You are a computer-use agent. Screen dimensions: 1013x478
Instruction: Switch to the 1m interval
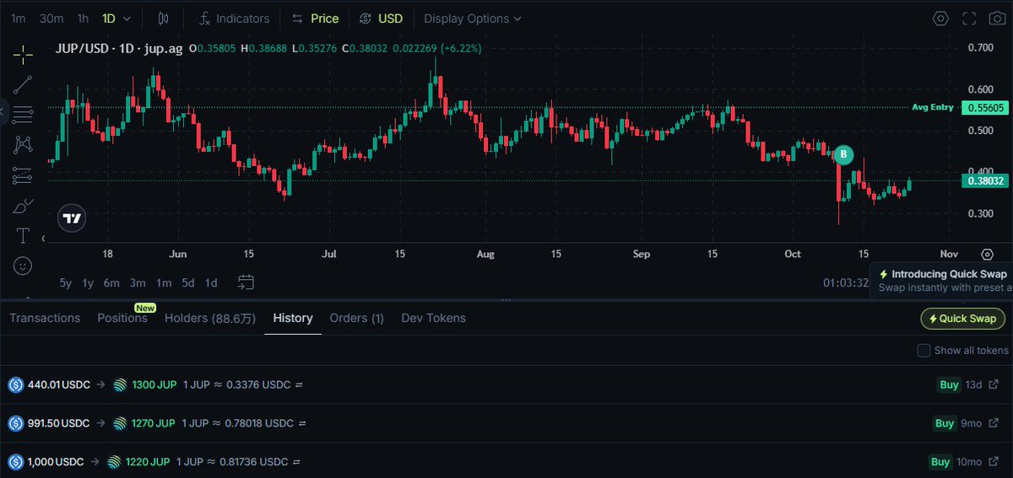[x=18, y=18]
